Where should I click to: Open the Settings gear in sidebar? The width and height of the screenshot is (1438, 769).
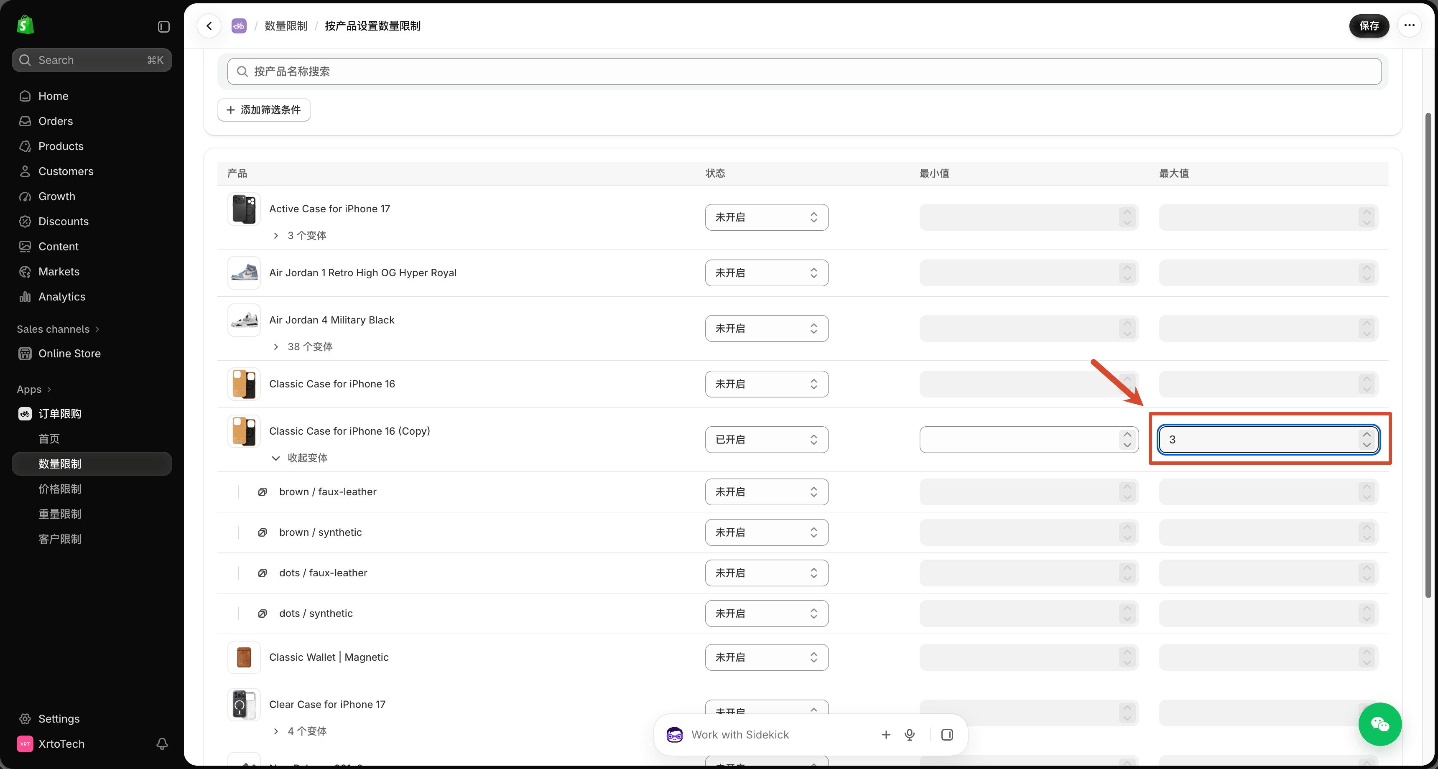click(x=25, y=718)
